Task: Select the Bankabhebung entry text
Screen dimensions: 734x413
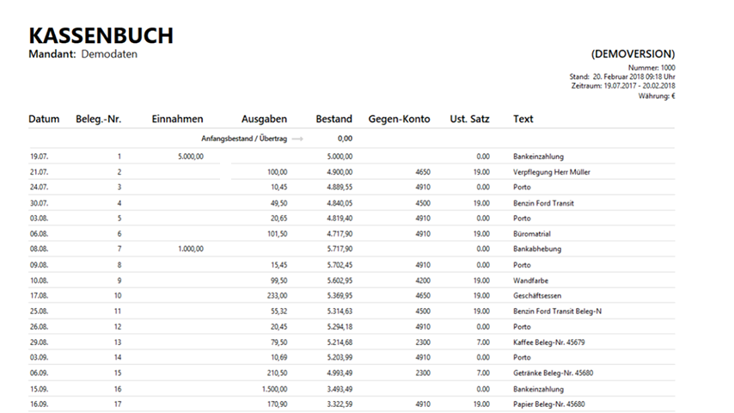Action: [537, 249]
